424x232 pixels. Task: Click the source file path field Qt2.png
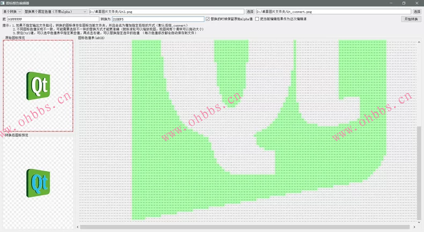(166, 12)
